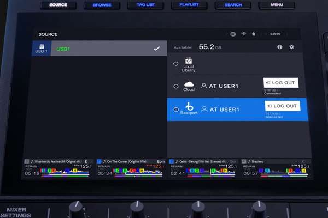Tap the orange 125.1 BPM of On The Corner
The height and width of the screenshot is (218, 328).
[x=159, y=166]
